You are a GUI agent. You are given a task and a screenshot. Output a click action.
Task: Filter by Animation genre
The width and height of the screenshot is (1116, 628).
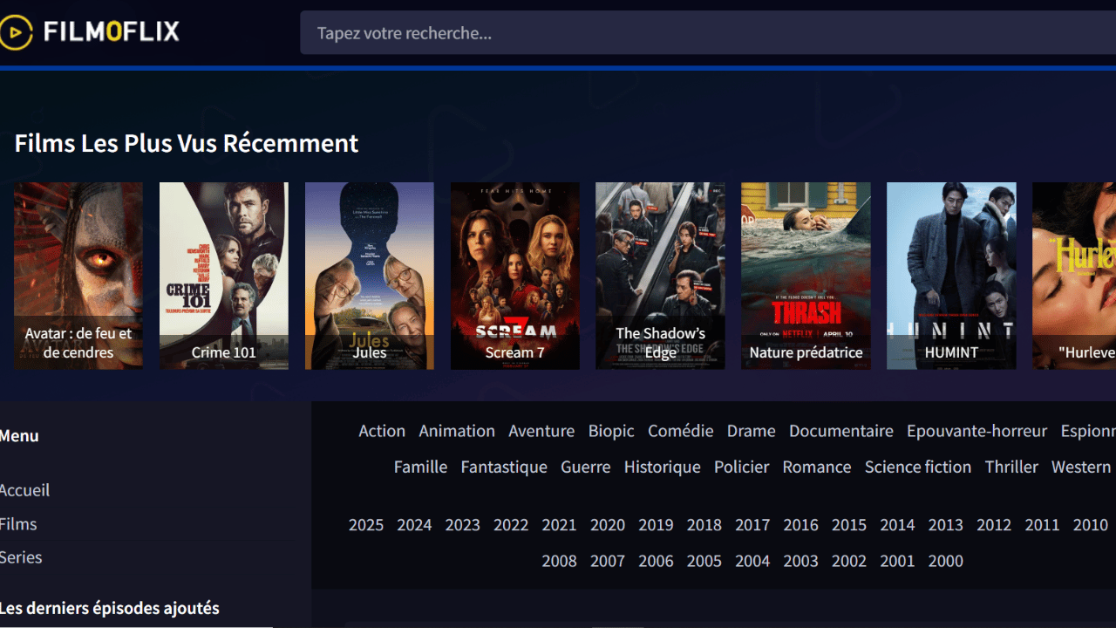tap(457, 431)
